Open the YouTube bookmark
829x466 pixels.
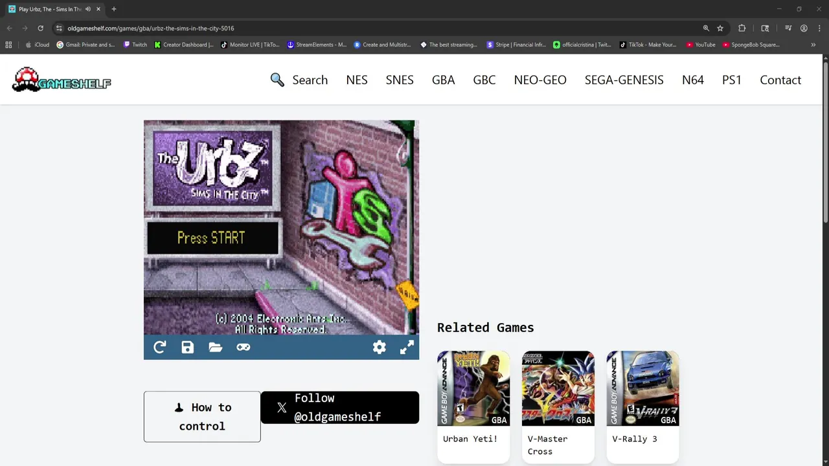(701, 45)
